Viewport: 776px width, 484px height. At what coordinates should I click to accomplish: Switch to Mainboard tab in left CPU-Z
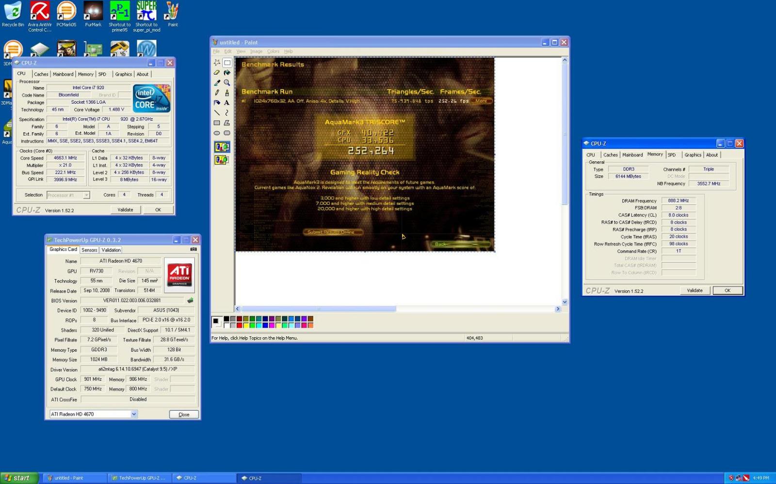[63, 74]
